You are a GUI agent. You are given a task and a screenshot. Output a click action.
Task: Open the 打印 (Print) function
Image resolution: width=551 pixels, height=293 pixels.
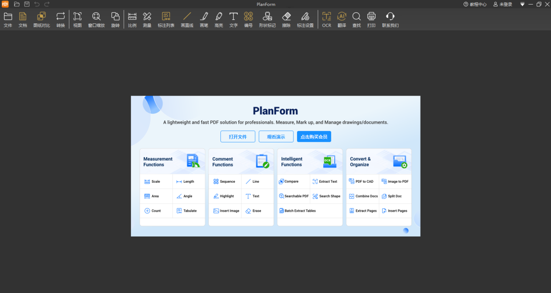(x=371, y=19)
